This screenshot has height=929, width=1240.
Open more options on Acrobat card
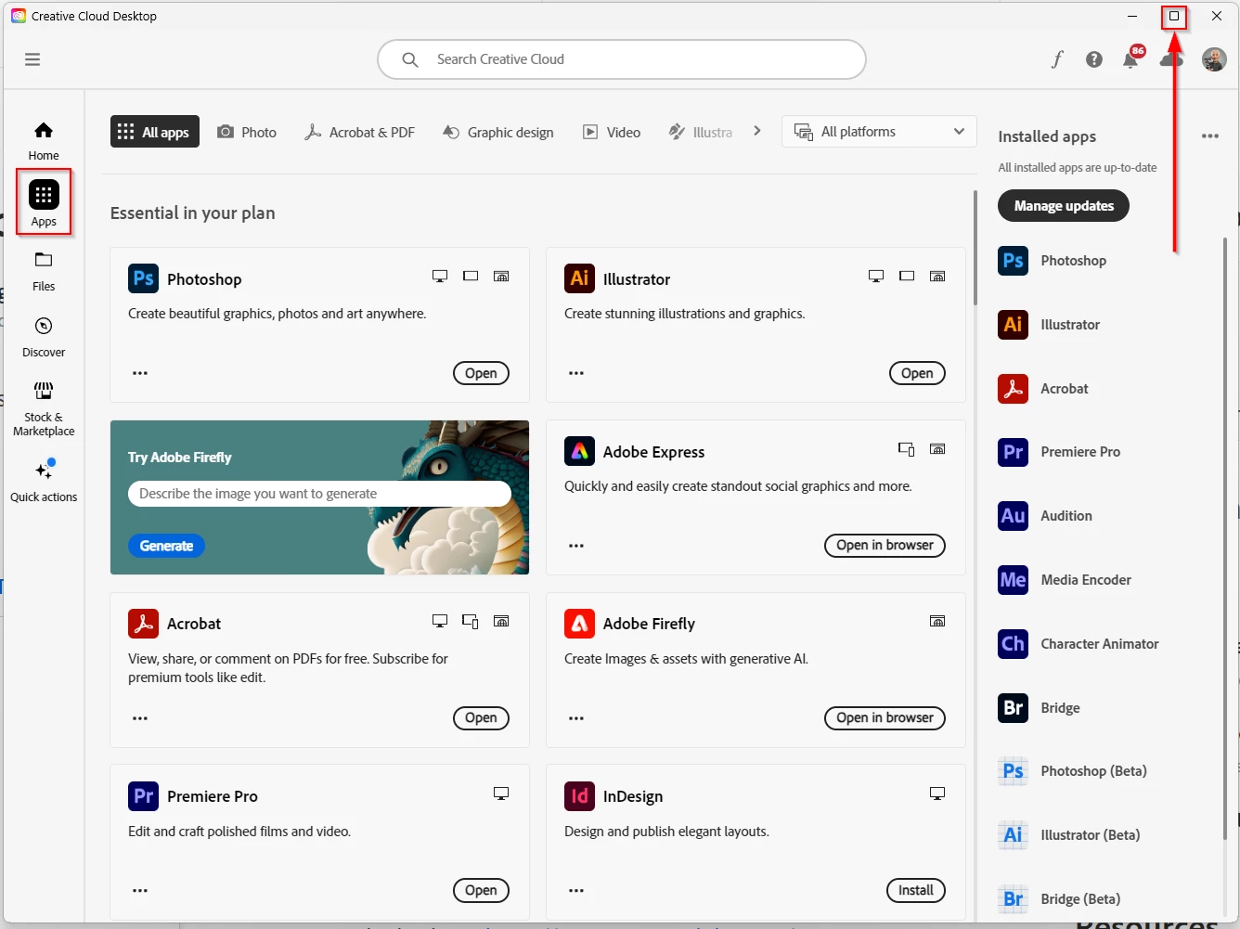(x=140, y=718)
